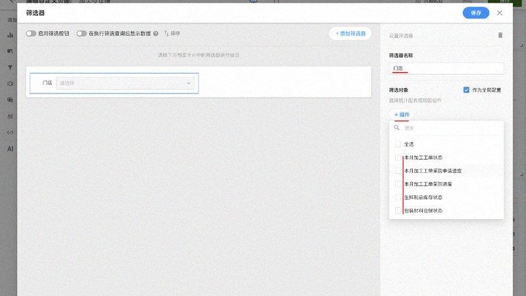Check the 包装材料仓储状态 checkbox
The width and height of the screenshot is (526, 296).
[398, 210]
